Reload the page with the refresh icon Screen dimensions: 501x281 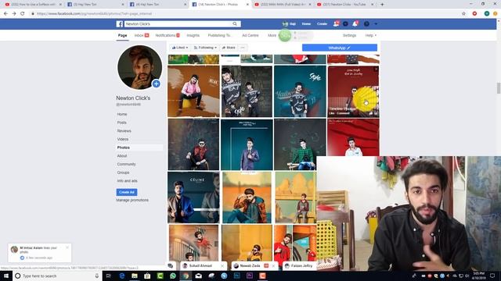pyautogui.click(x=23, y=14)
